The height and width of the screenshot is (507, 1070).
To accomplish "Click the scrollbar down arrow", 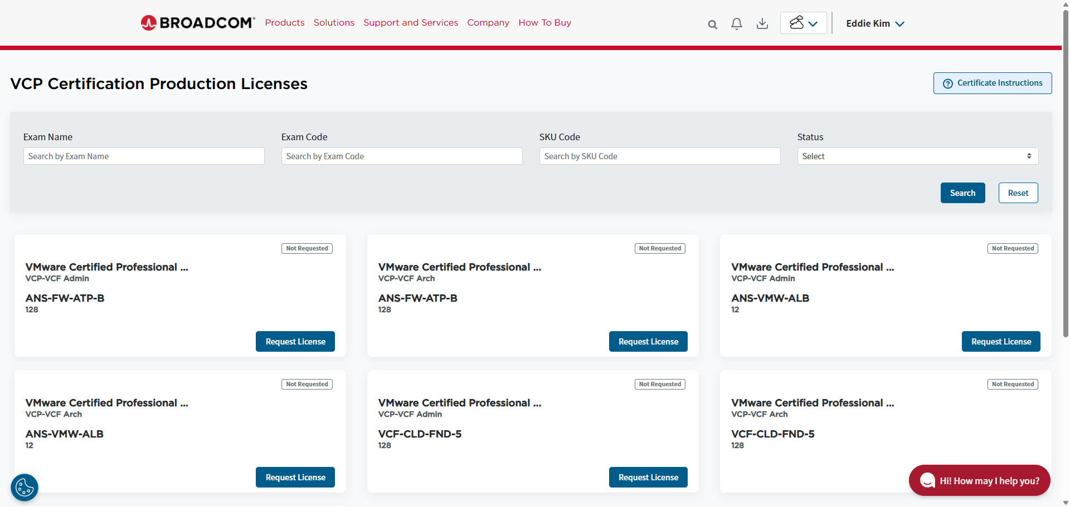I will pyautogui.click(x=1066, y=503).
